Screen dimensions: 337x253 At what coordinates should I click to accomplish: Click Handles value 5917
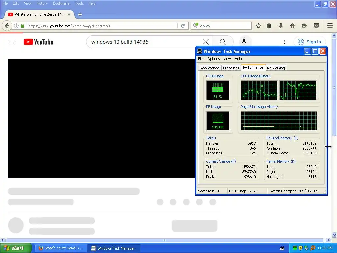[x=252, y=143]
